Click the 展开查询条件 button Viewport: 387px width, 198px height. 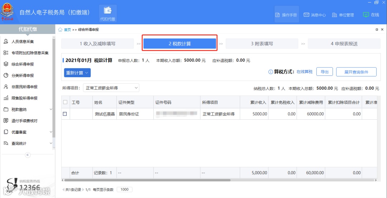click(356, 72)
